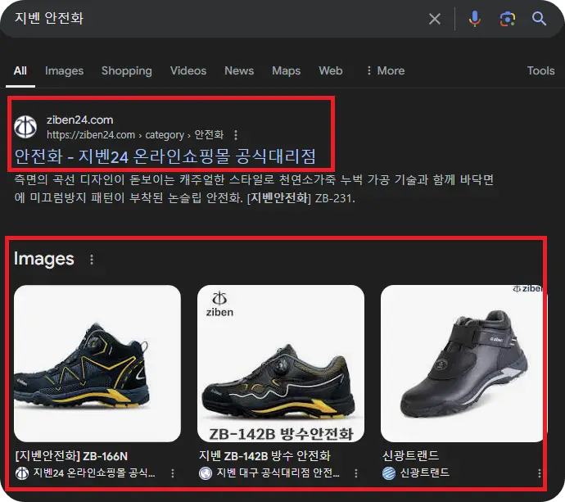This screenshot has width=565, height=502.
Task: Open Google Lens image search
Action: (507, 19)
